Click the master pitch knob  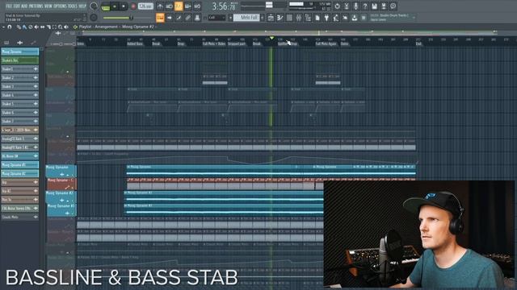[94, 18]
